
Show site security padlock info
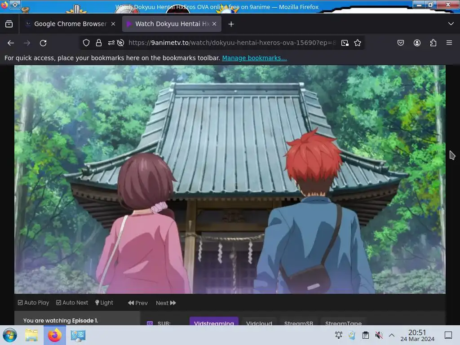pos(99,43)
